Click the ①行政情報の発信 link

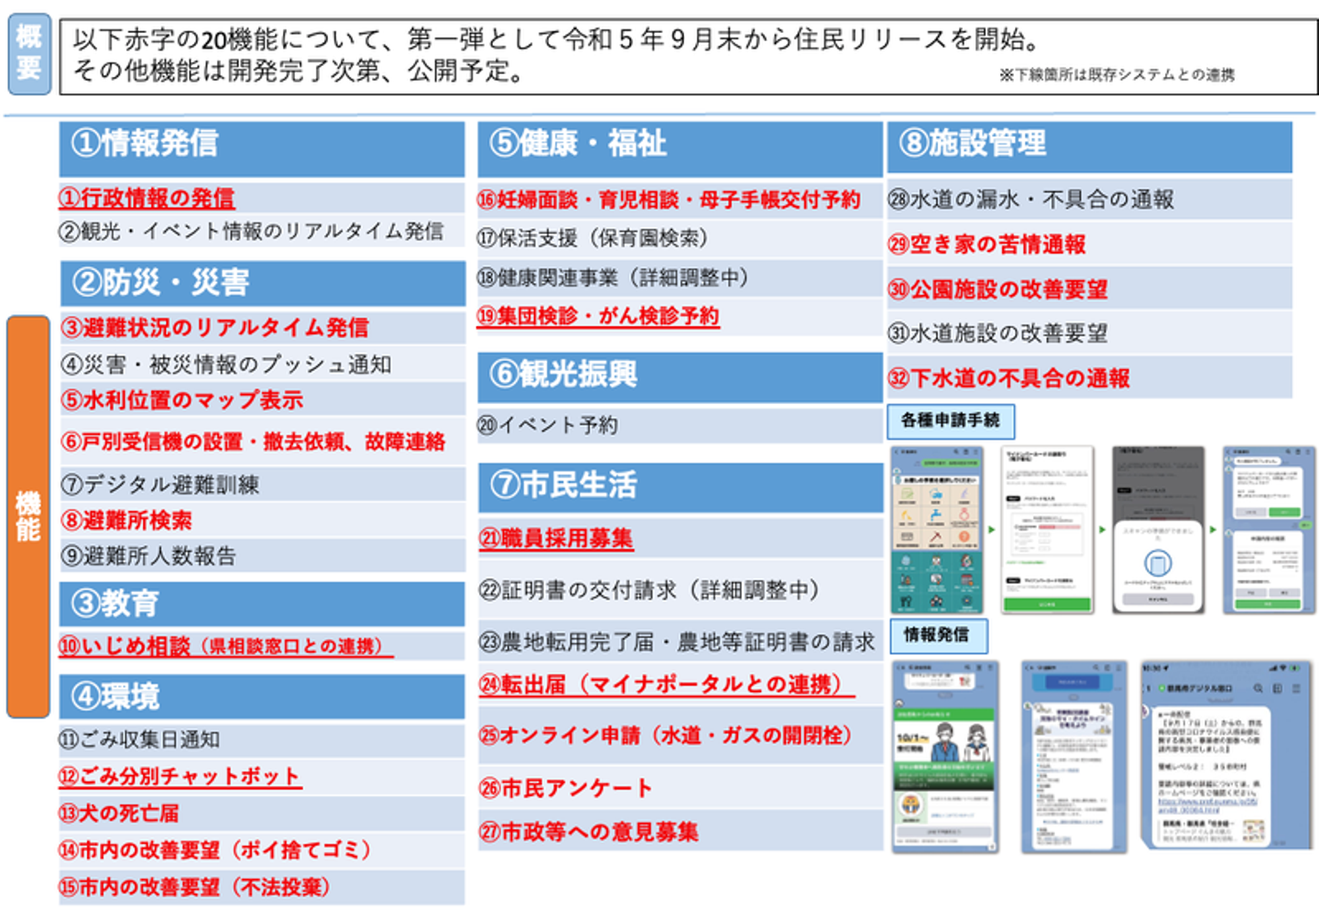tap(147, 198)
